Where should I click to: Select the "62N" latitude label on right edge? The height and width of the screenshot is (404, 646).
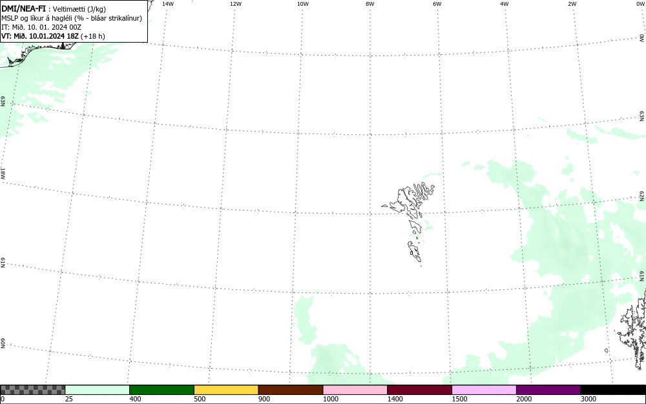pyautogui.click(x=642, y=196)
